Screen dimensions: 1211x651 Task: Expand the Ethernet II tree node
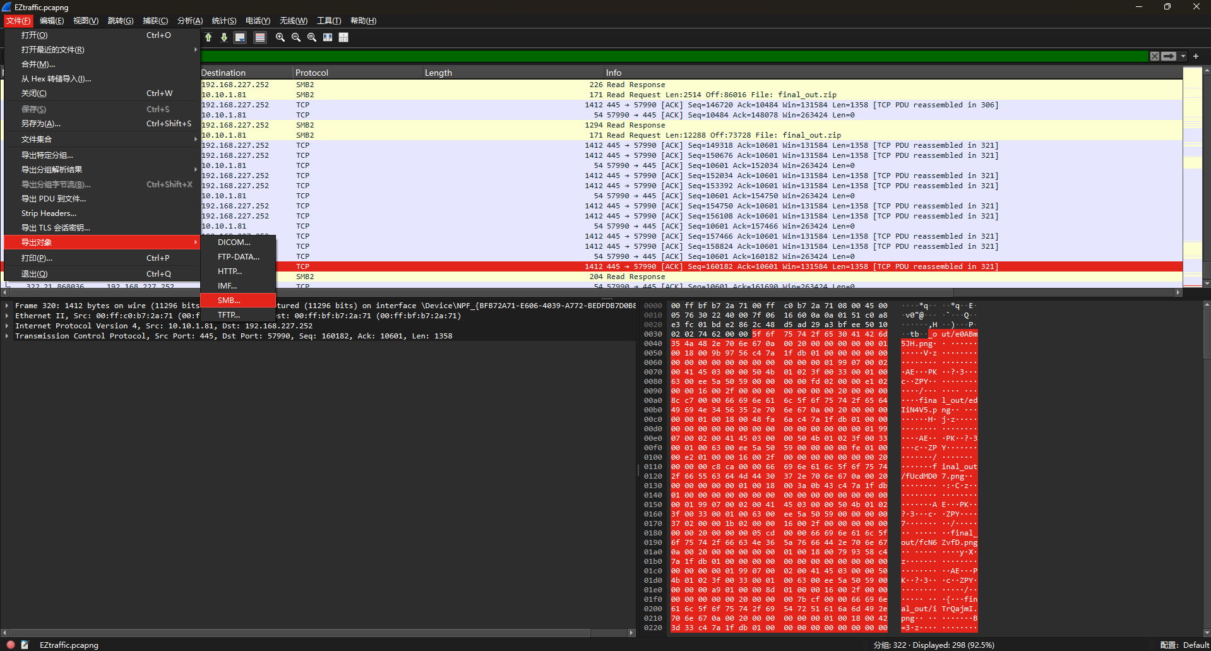(7, 316)
